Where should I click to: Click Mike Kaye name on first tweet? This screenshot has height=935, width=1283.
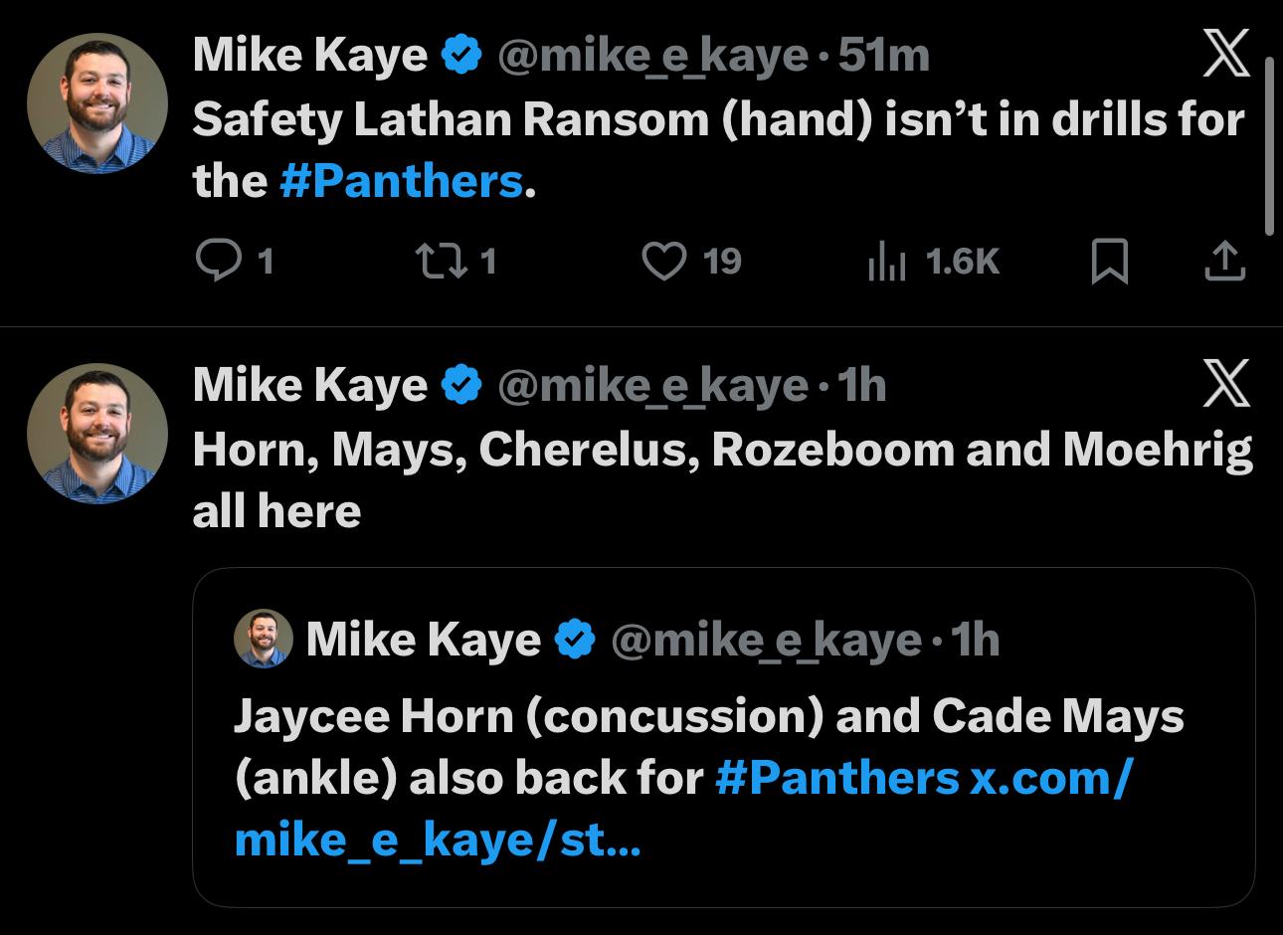[x=309, y=55]
